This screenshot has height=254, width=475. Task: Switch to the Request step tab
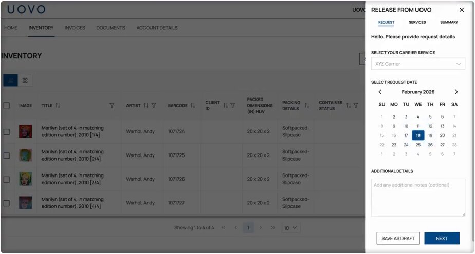click(386, 23)
